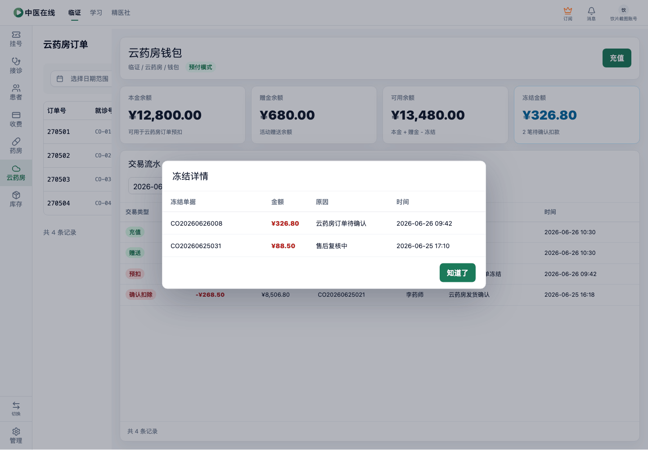The image size is (648, 450).
Task: Click frozen order CO20260626008
Action: pyautogui.click(x=196, y=223)
